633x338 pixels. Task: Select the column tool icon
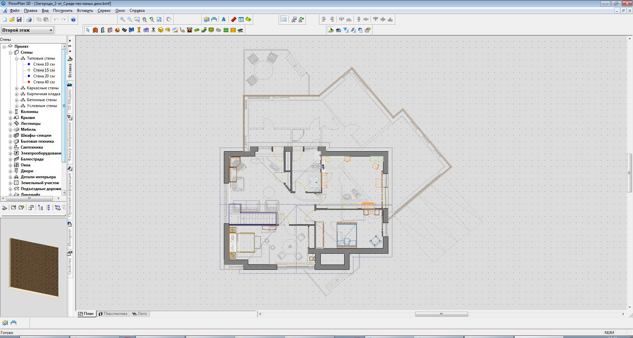(139, 30)
